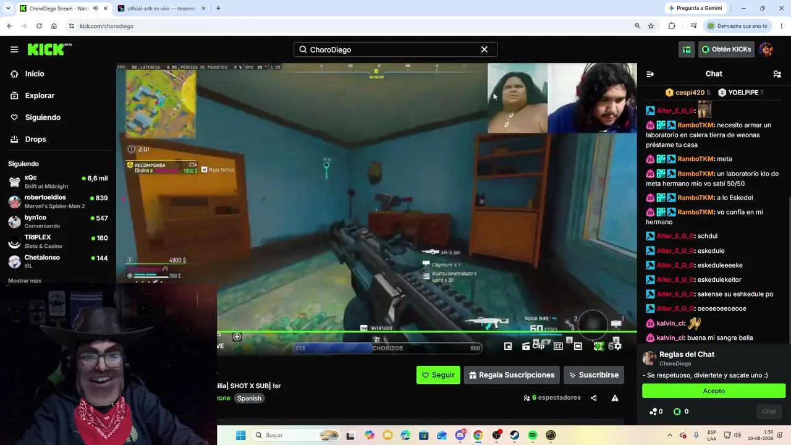791x445 pixels.
Task: Click the KICK logo
Action: coord(49,49)
